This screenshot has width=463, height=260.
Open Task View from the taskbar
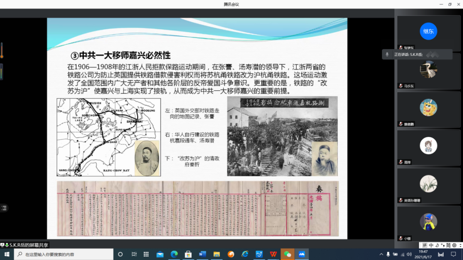point(133,254)
